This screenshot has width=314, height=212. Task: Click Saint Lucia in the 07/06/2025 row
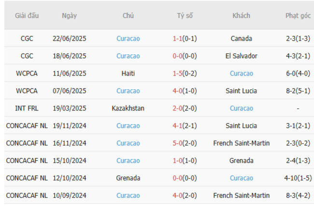(241, 91)
